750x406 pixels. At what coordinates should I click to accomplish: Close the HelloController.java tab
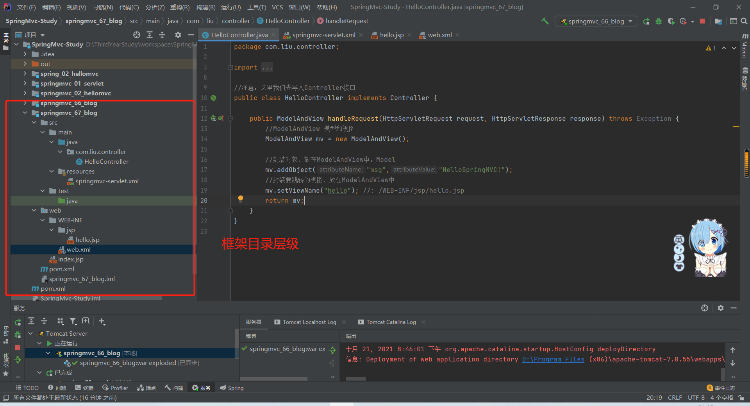point(273,35)
